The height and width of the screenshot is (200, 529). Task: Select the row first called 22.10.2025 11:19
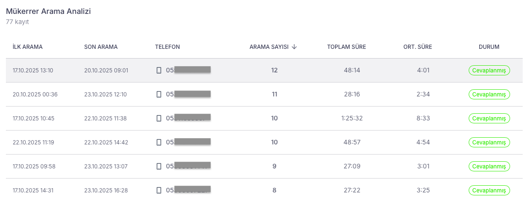(264, 142)
